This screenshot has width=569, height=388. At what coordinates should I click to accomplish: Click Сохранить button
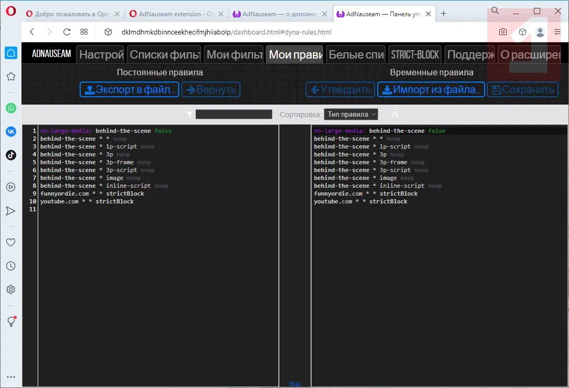click(x=522, y=89)
